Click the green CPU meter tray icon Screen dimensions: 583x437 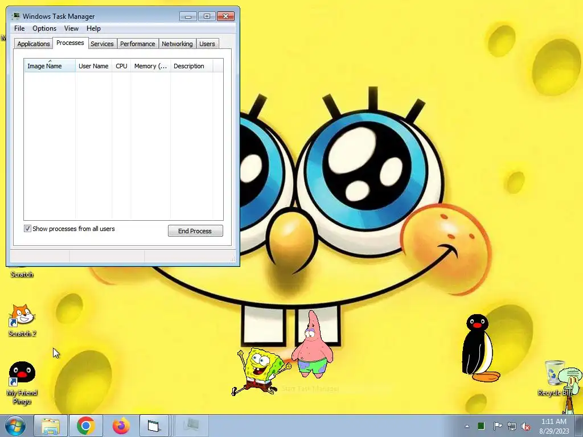point(481,426)
